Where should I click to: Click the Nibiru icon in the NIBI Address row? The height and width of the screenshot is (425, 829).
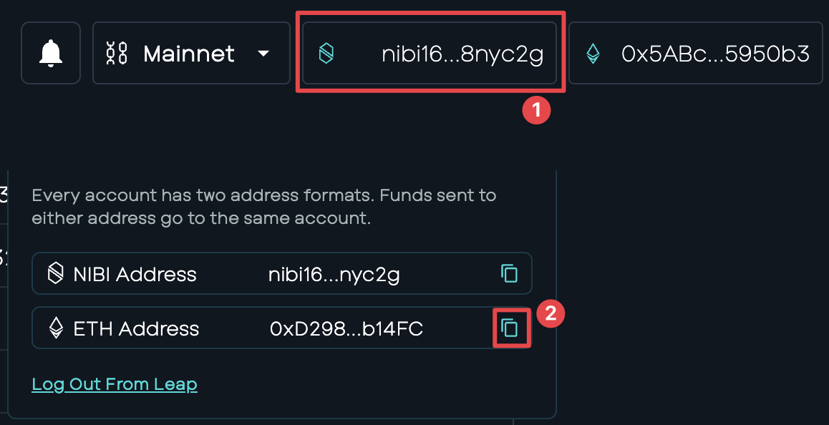[56, 273]
